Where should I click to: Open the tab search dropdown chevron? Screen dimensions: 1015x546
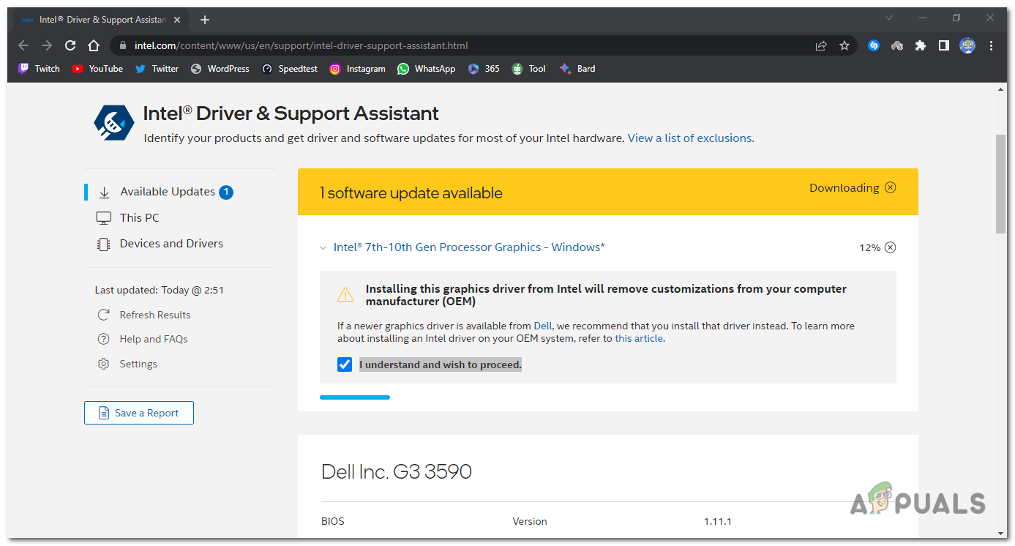click(889, 18)
